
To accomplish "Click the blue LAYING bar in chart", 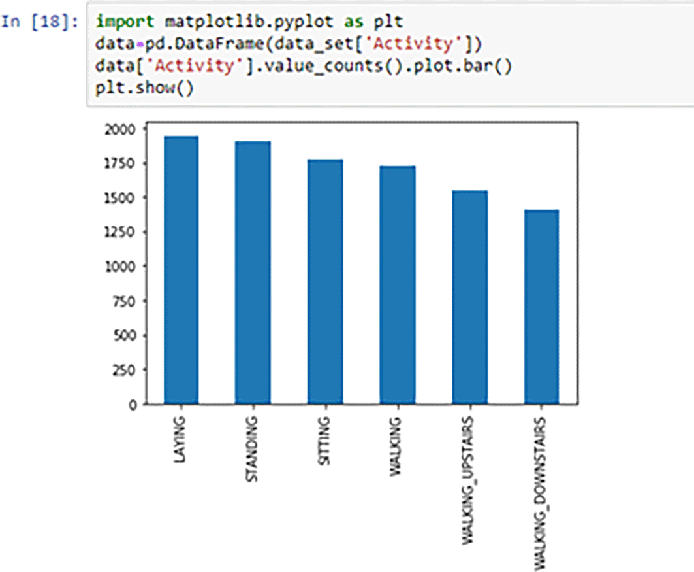I will pos(181,270).
